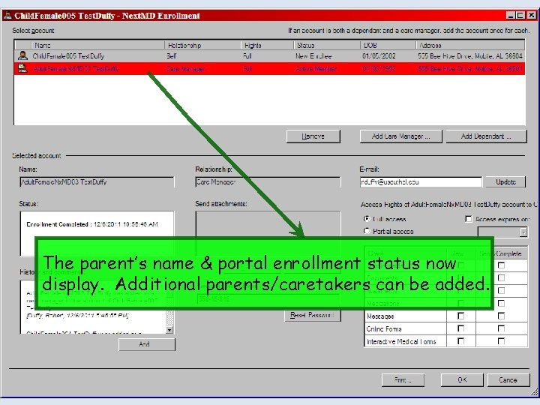Viewport: 540px width, 405px height.
Task: Click the Enrollment Completed status text
Action: click(92, 224)
